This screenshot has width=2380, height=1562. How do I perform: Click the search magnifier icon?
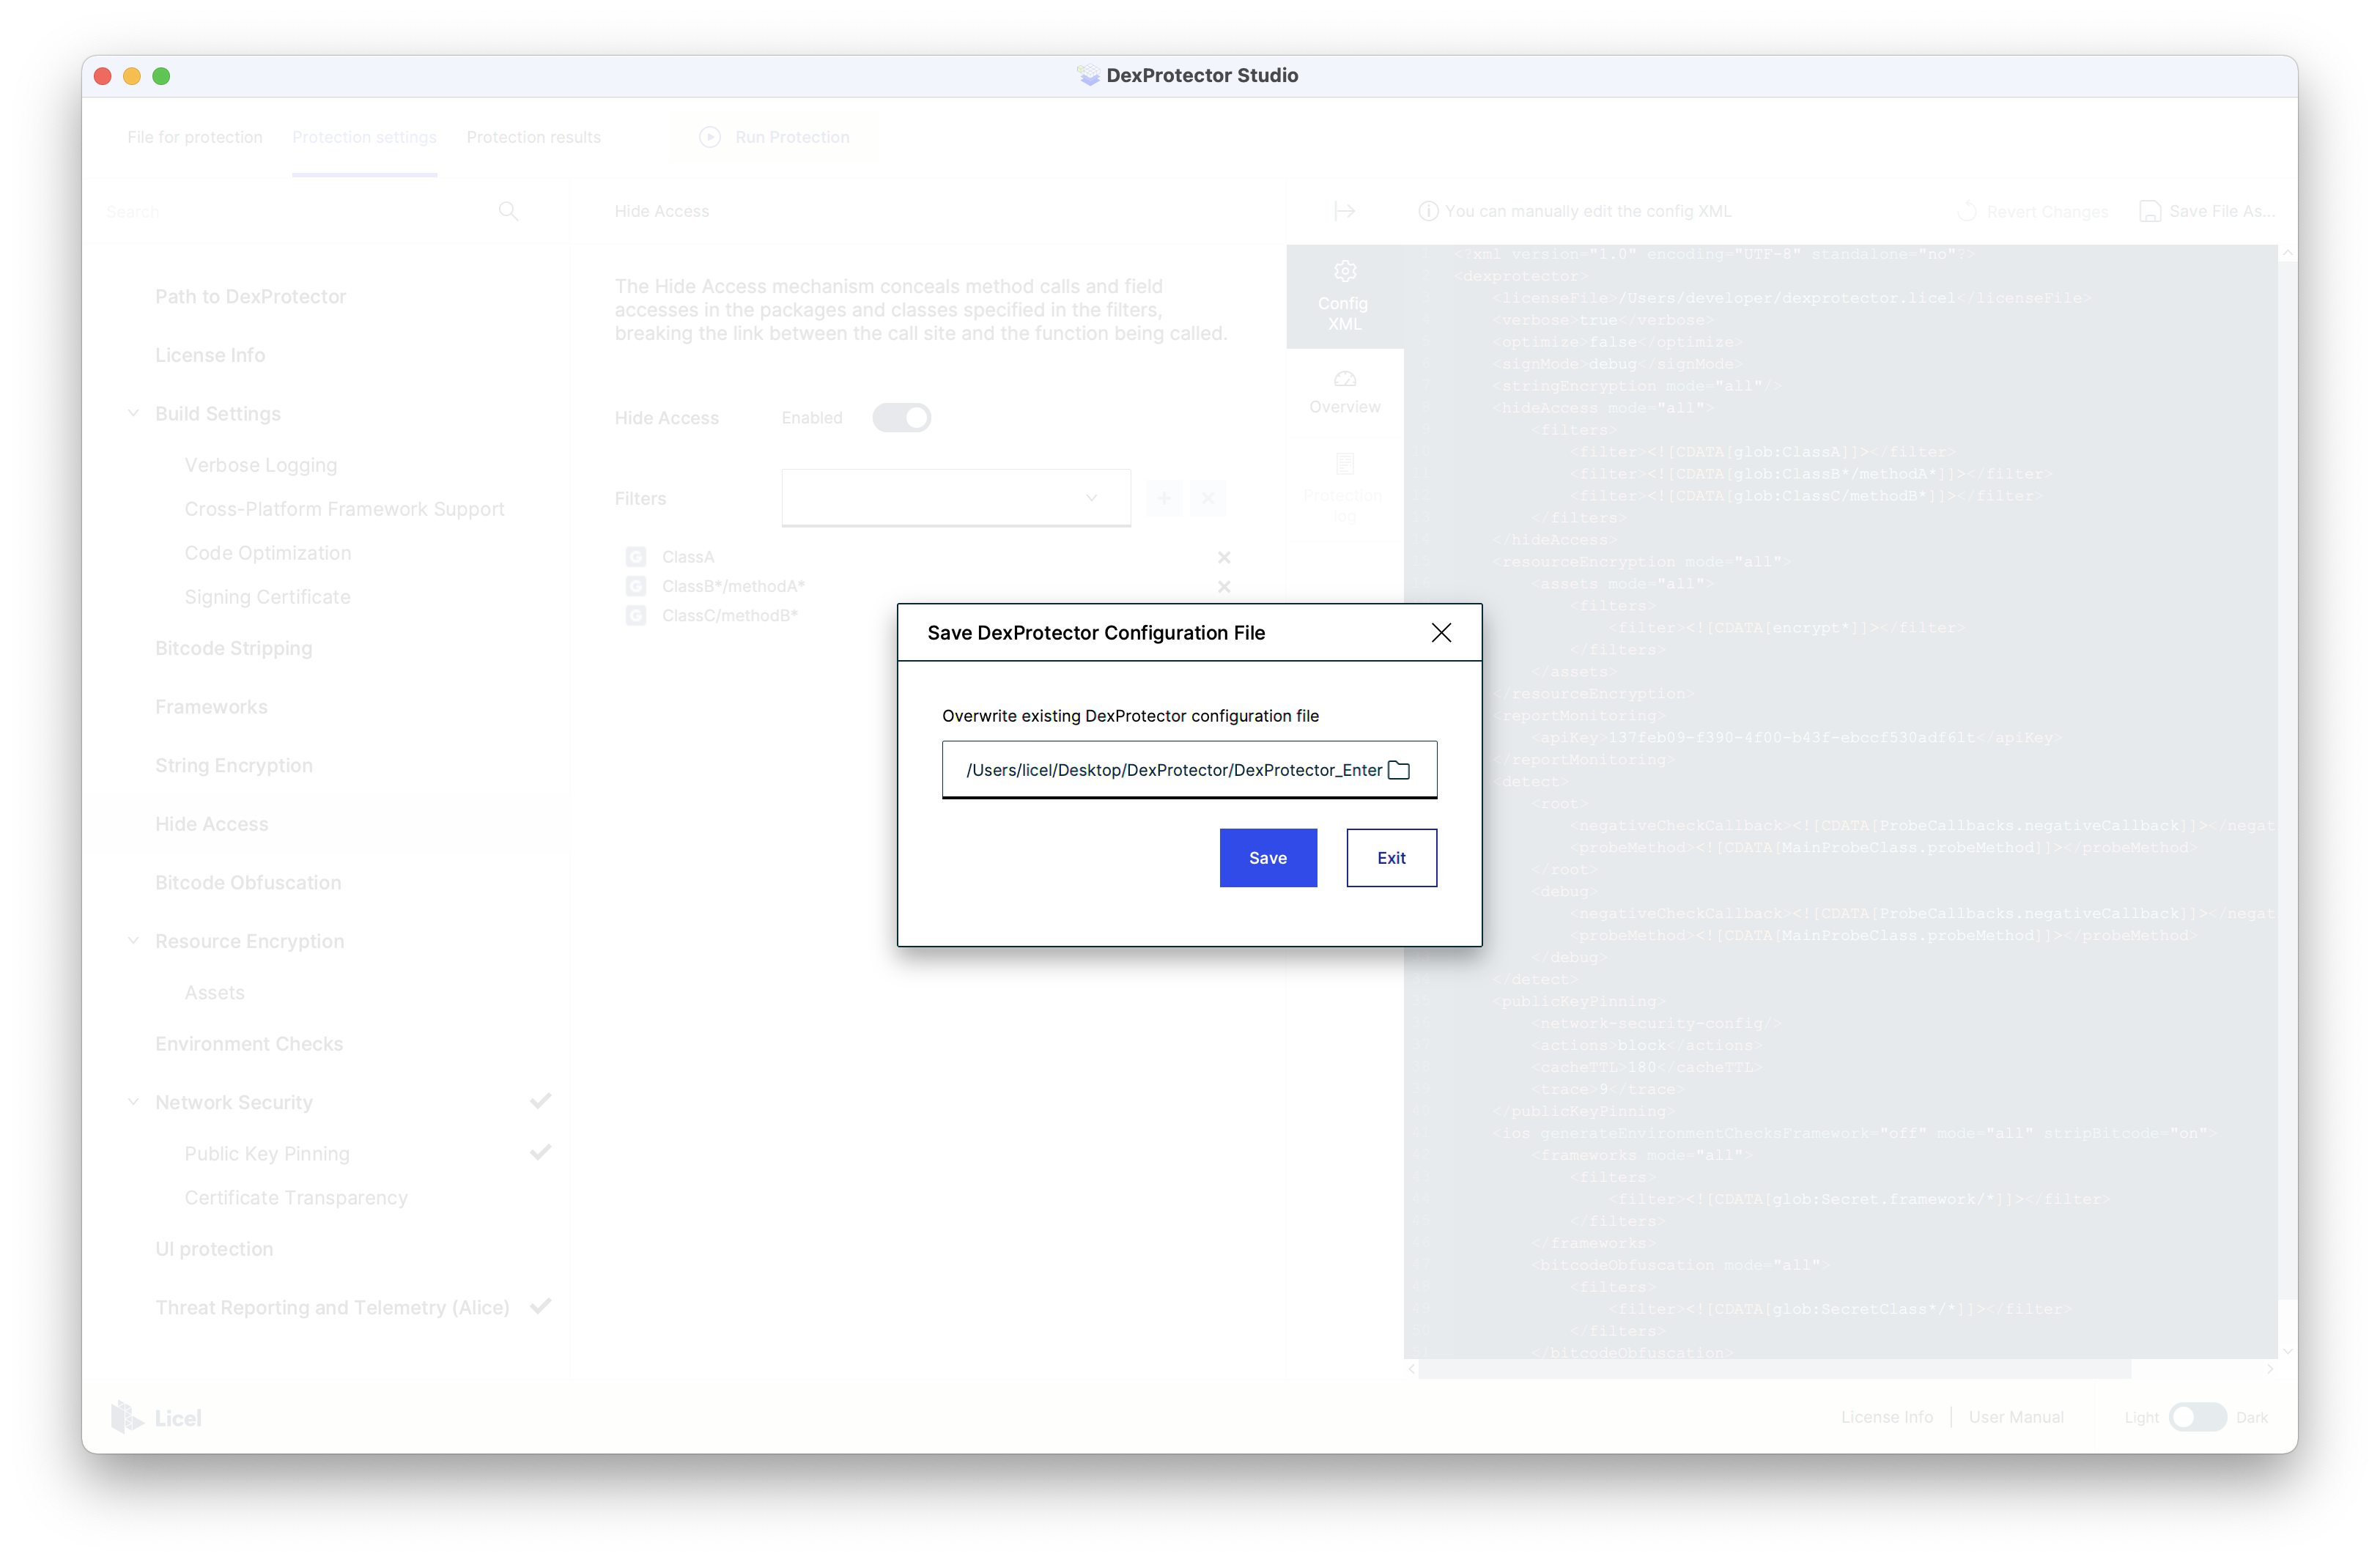508,211
